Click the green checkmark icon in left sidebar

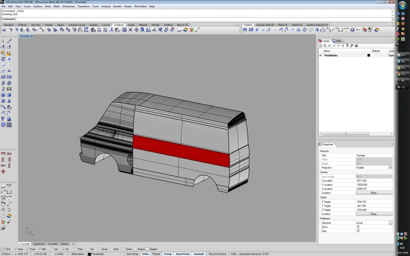click(9, 222)
